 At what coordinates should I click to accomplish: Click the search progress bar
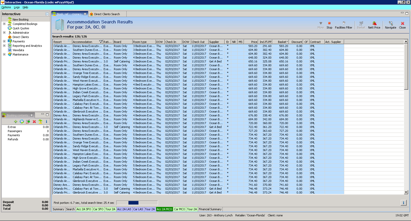click(x=137, y=203)
